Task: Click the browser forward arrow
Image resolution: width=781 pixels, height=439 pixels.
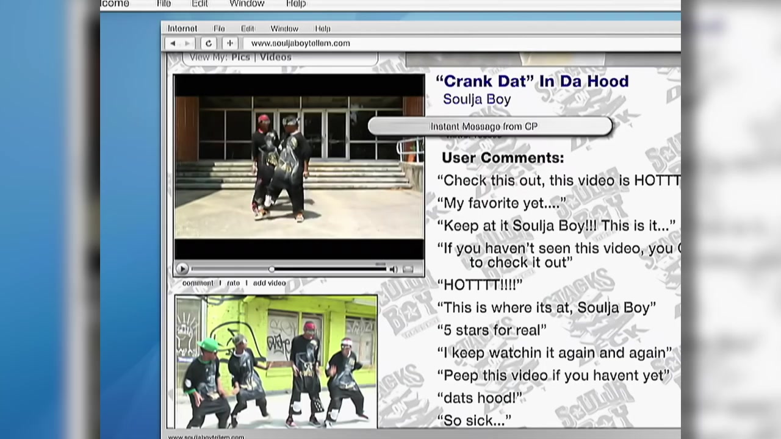Action: click(x=187, y=43)
